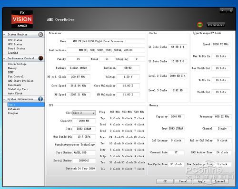Click the FX Vision AMD logo
The height and width of the screenshot is (189, 238).
pos(22,19)
